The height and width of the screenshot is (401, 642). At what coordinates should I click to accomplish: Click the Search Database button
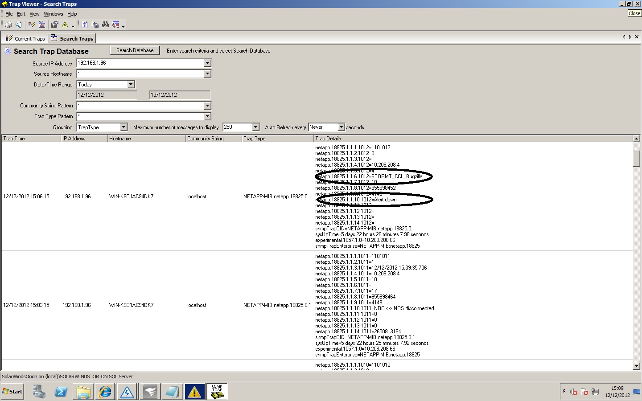click(x=135, y=50)
